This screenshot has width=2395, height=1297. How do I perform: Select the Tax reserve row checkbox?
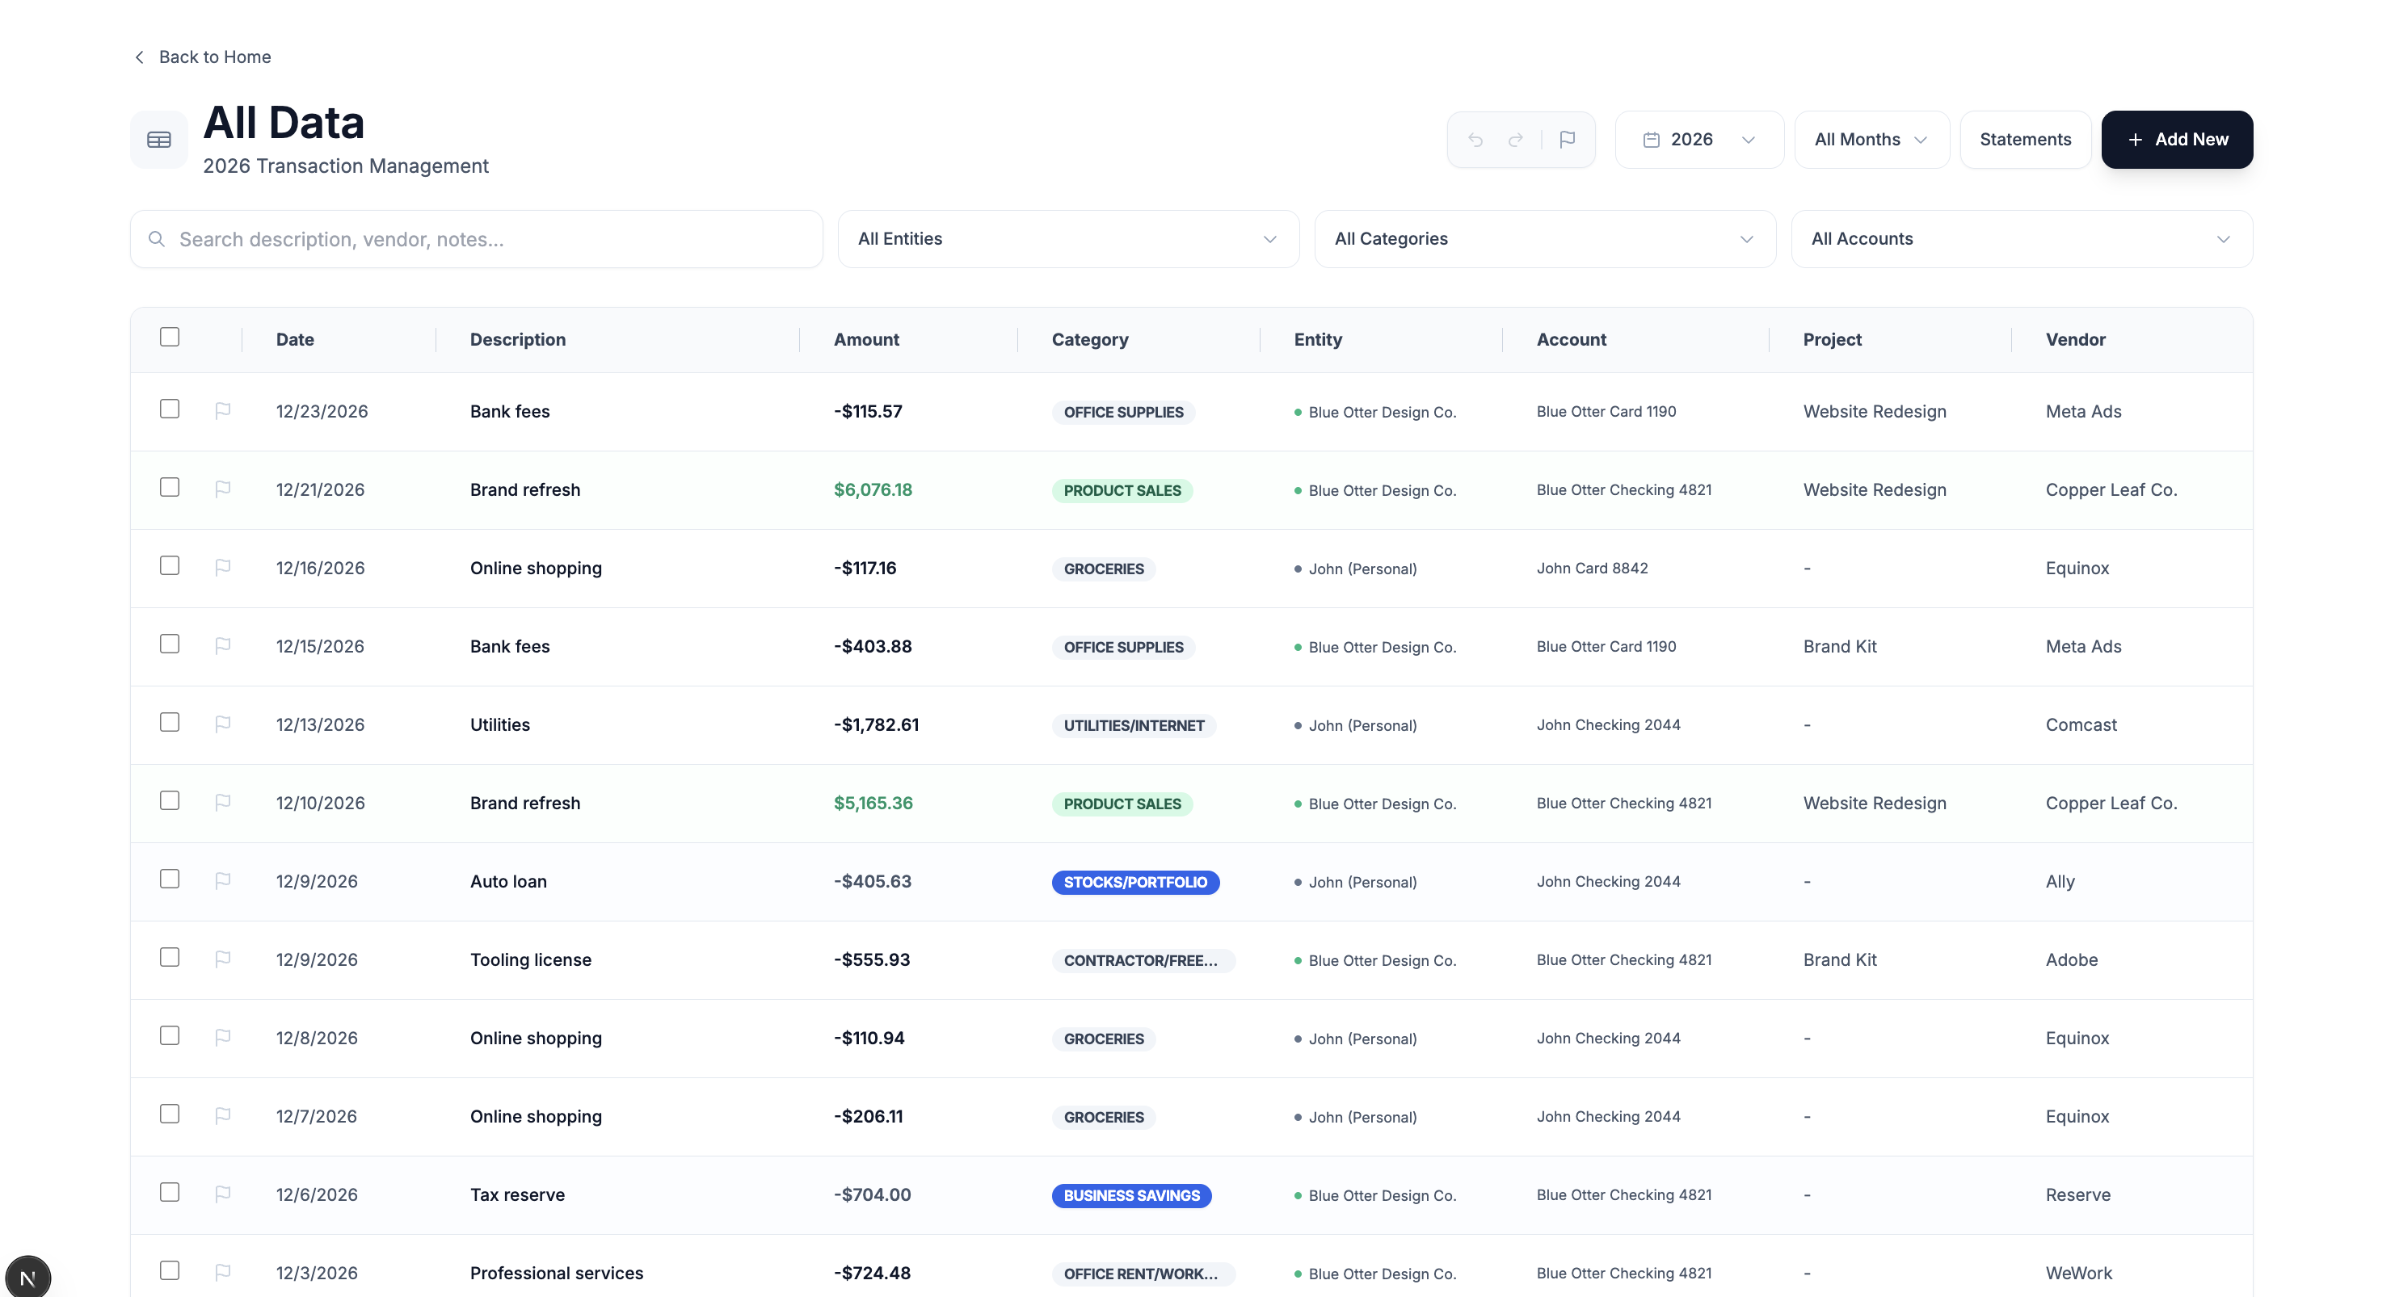(169, 1193)
